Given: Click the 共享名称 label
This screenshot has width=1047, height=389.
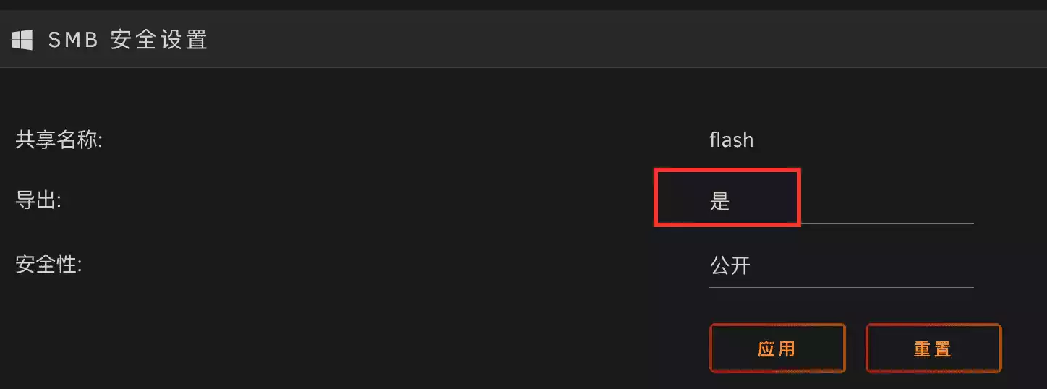Looking at the screenshot, I should tap(59, 139).
